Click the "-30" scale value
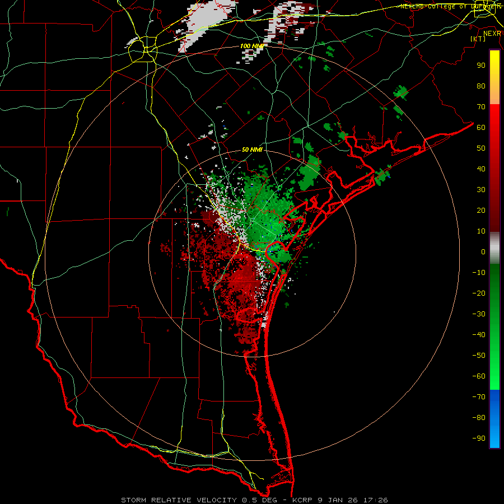 pyautogui.click(x=479, y=314)
